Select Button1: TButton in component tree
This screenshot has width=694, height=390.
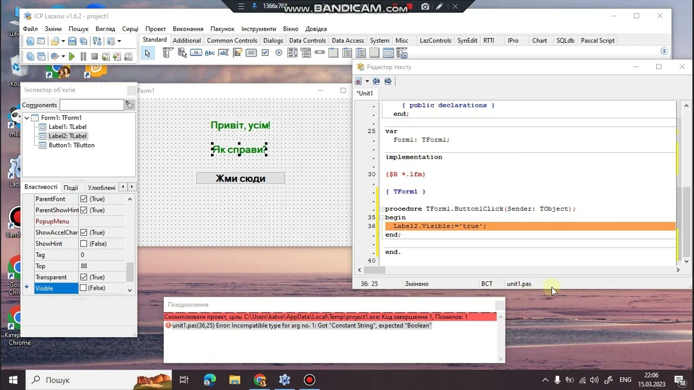coord(72,145)
